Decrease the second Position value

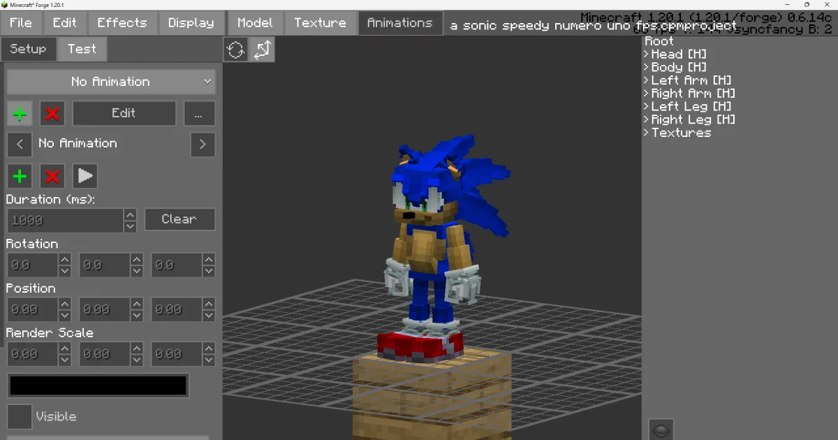(x=137, y=316)
